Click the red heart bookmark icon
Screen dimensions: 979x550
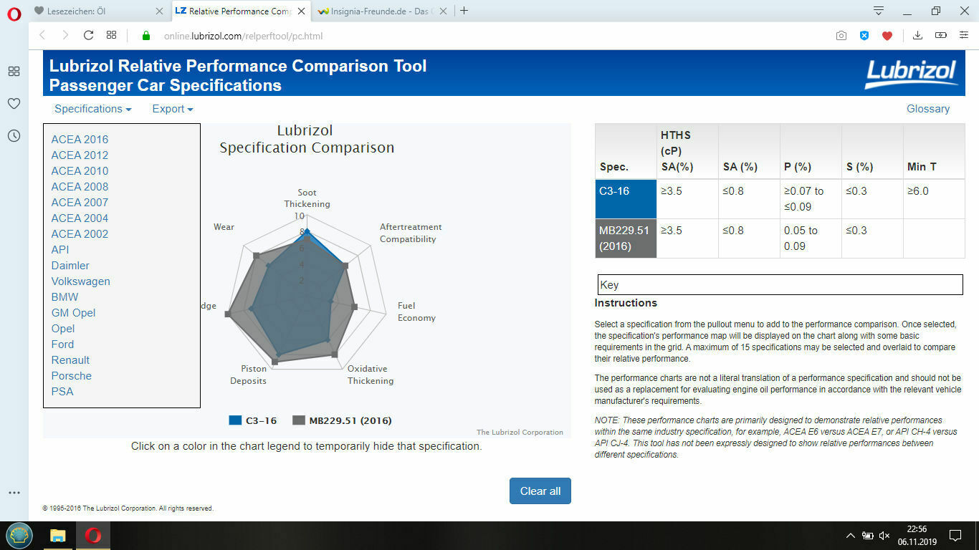click(887, 36)
